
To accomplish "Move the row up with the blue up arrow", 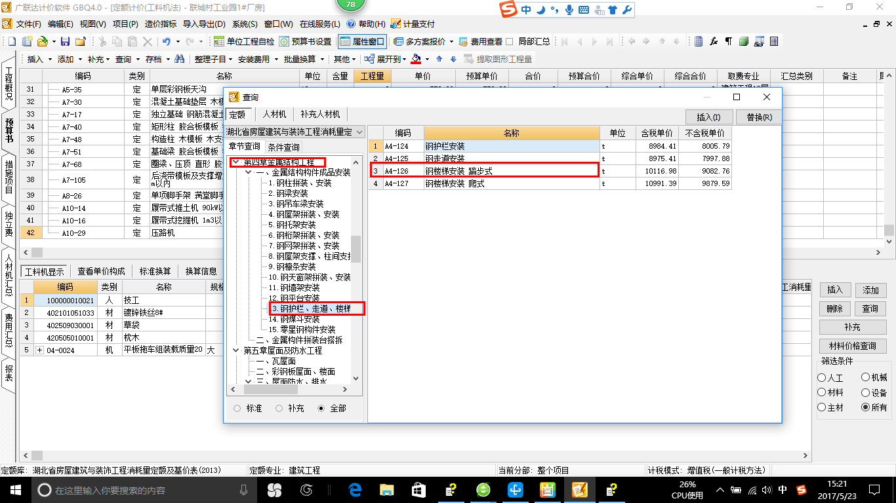I will tap(439, 59).
